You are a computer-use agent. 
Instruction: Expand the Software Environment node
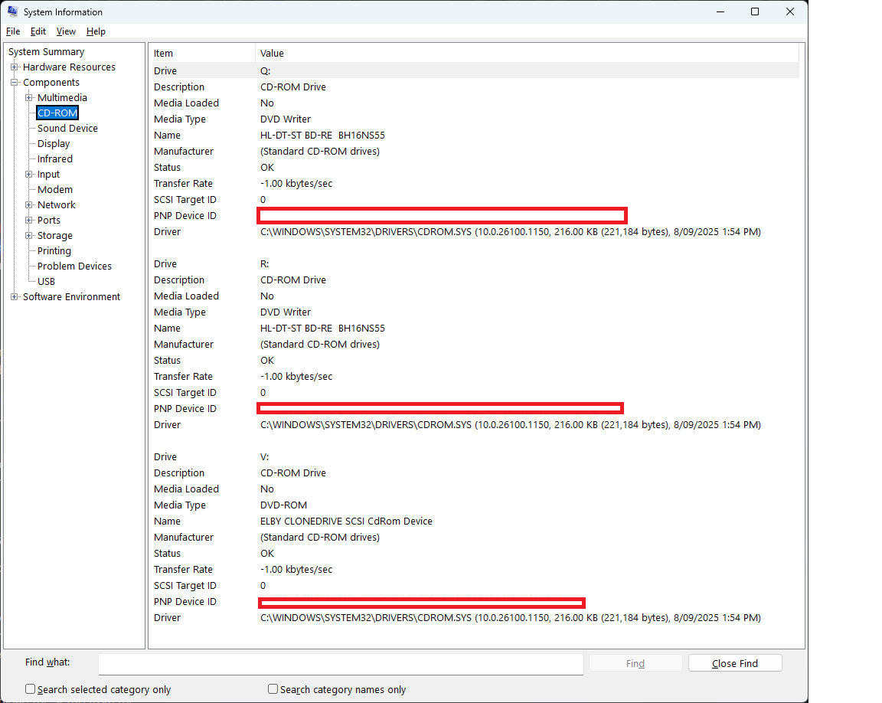pos(15,296)
